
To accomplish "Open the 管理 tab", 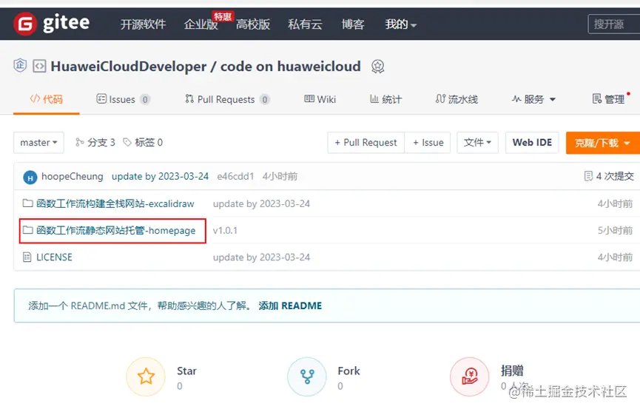I will coord(608,99).
